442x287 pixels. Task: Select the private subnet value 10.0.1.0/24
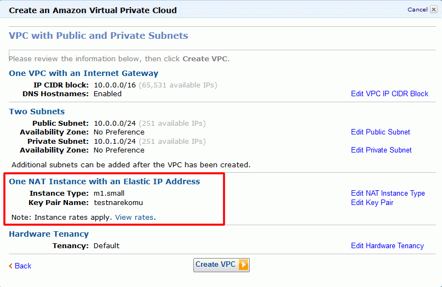pyautogui.click(x=114, y=141)
